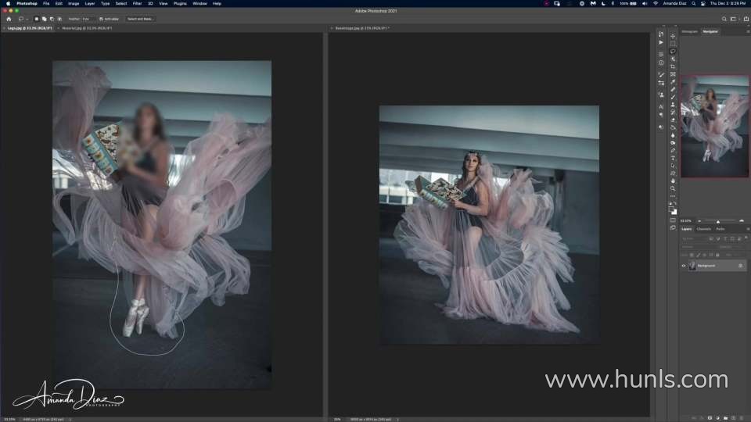
Task: Switch to the Histogram tab
Action: tap(690, 31)
